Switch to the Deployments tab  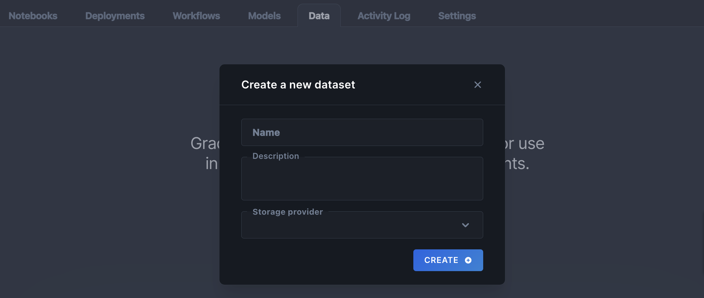pos(115,16)
